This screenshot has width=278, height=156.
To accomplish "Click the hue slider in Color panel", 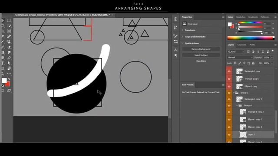I will [250, 23].
